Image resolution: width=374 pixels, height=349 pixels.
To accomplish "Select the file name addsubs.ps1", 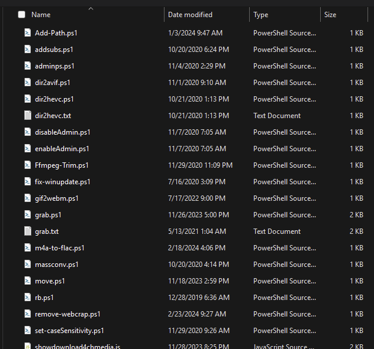I will tap(54, 50).
